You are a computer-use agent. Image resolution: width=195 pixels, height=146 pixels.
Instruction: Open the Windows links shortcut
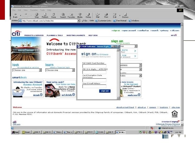coord(134,21)
